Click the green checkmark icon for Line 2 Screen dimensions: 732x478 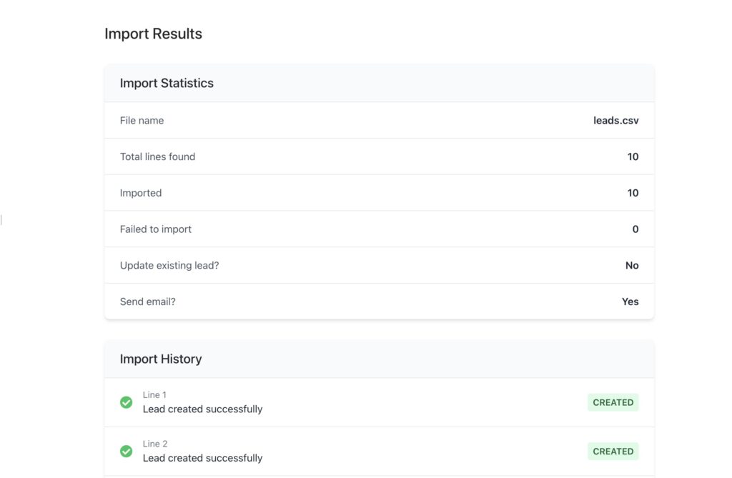(x=126, y=452)
